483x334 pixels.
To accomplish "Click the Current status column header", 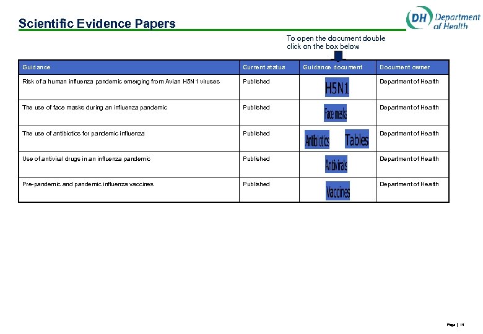I will tap(264, 67).
